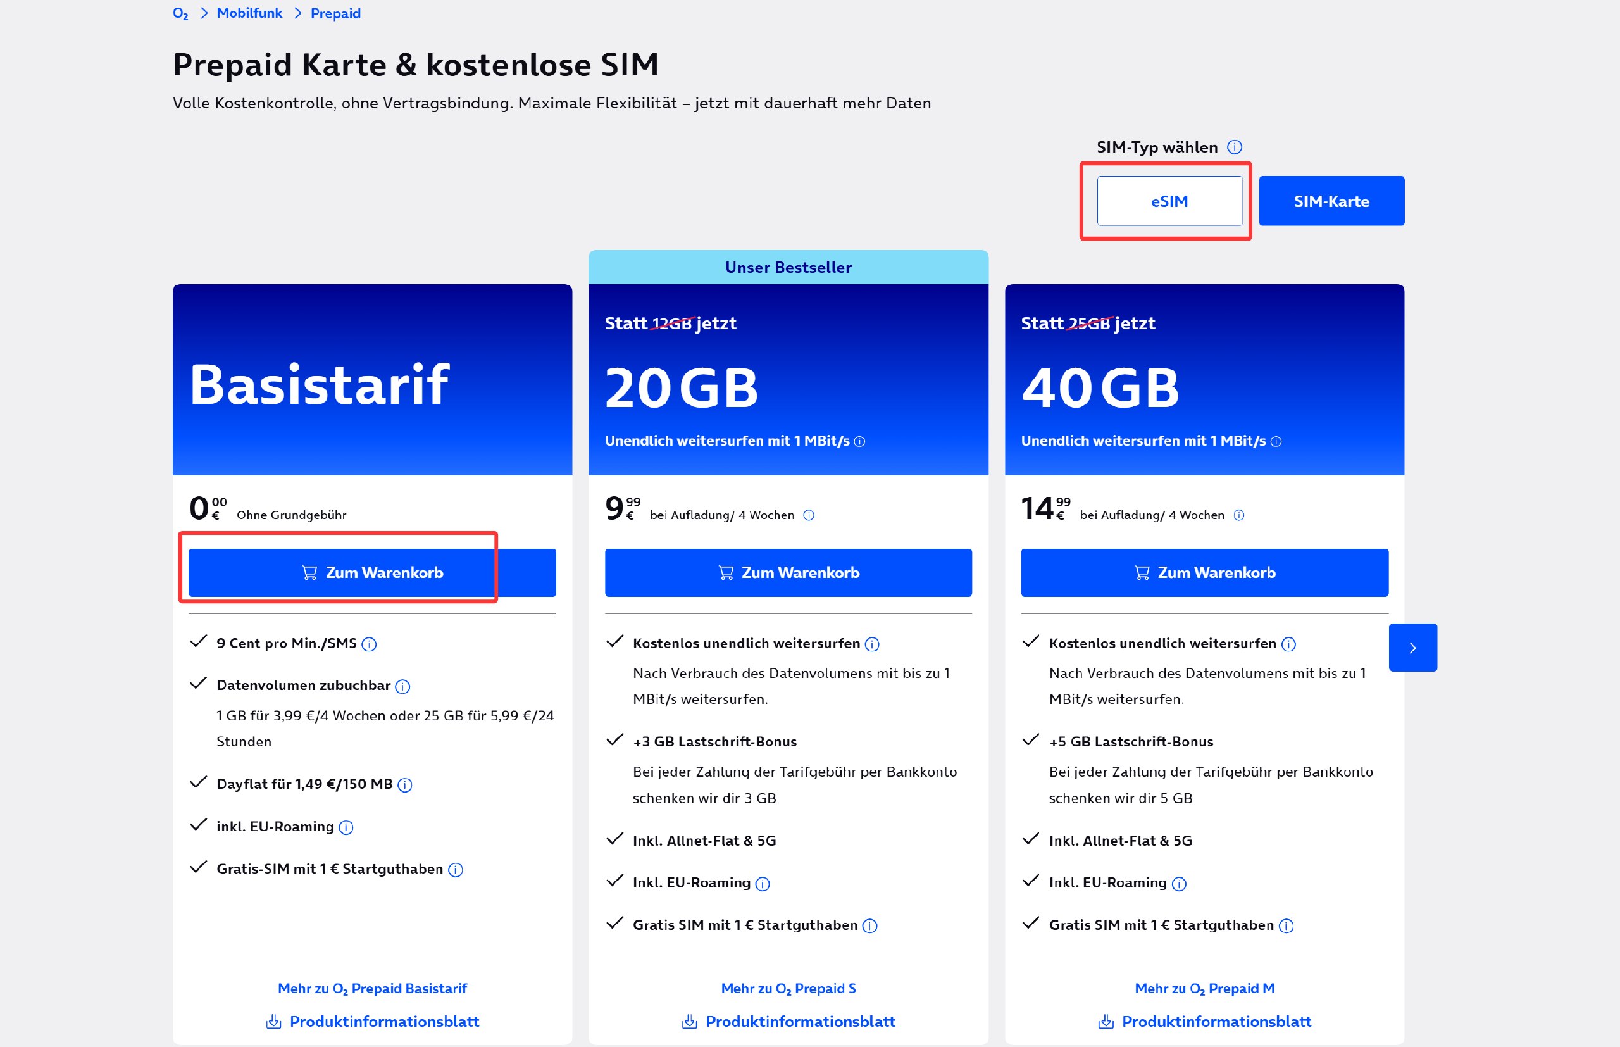
Task: Add 40 GB tariff to Warenkorb
Action: point(1204,573)
